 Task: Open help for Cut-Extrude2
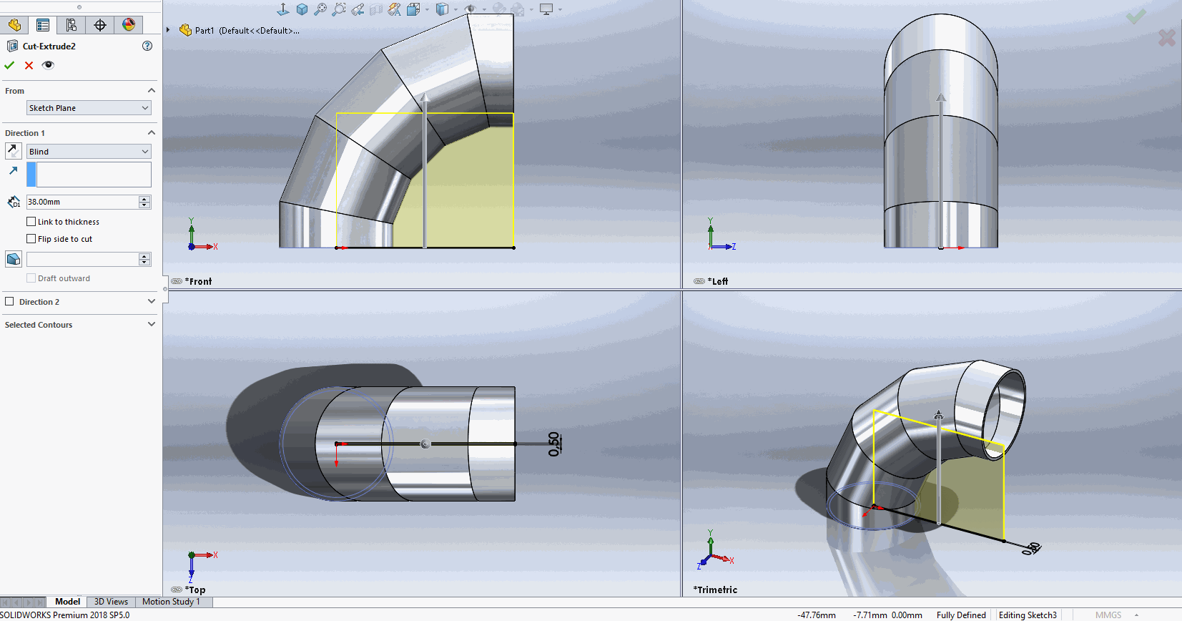(147, 46)
